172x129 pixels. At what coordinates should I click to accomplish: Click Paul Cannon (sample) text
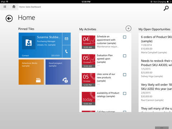(x=152, y=100)
